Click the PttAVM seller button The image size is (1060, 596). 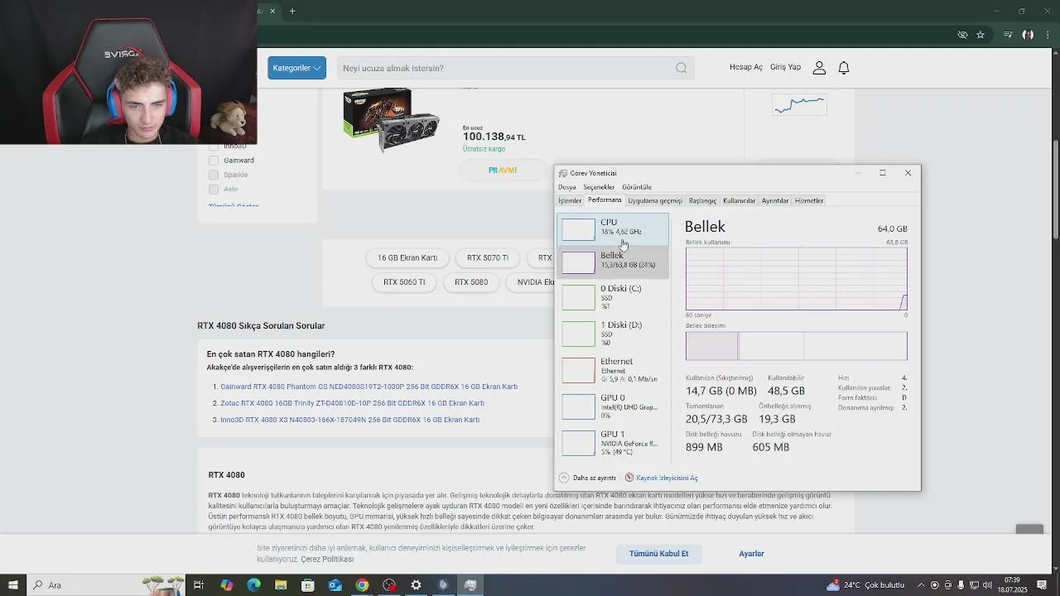(503, 170)
